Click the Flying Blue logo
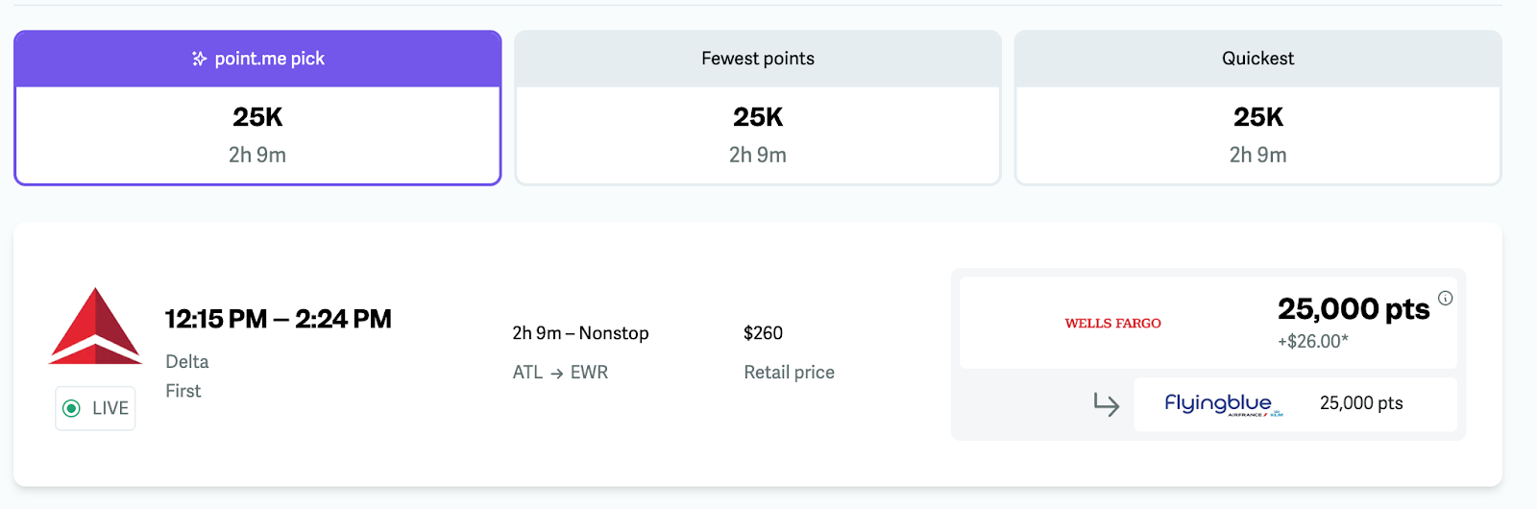This screenshot has height=509, width=1537. (x=1222, y=404)
